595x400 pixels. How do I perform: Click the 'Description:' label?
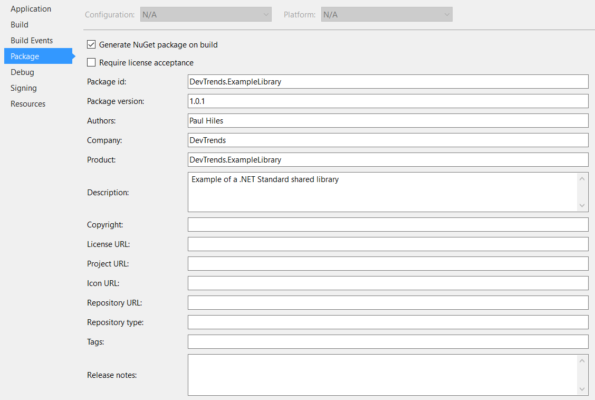click(108, 193)
